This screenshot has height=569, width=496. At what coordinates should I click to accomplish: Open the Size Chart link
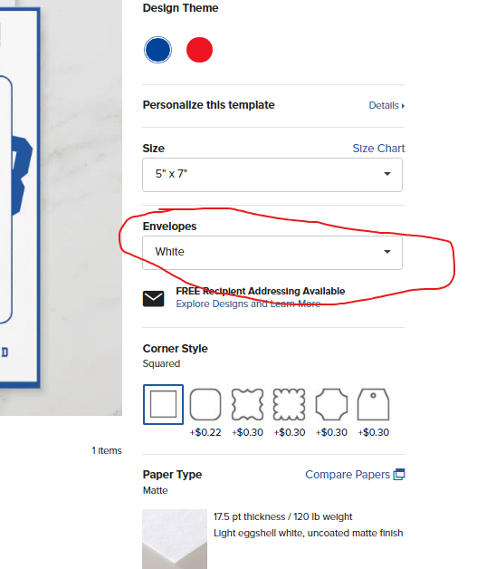(x=378, y=149)
